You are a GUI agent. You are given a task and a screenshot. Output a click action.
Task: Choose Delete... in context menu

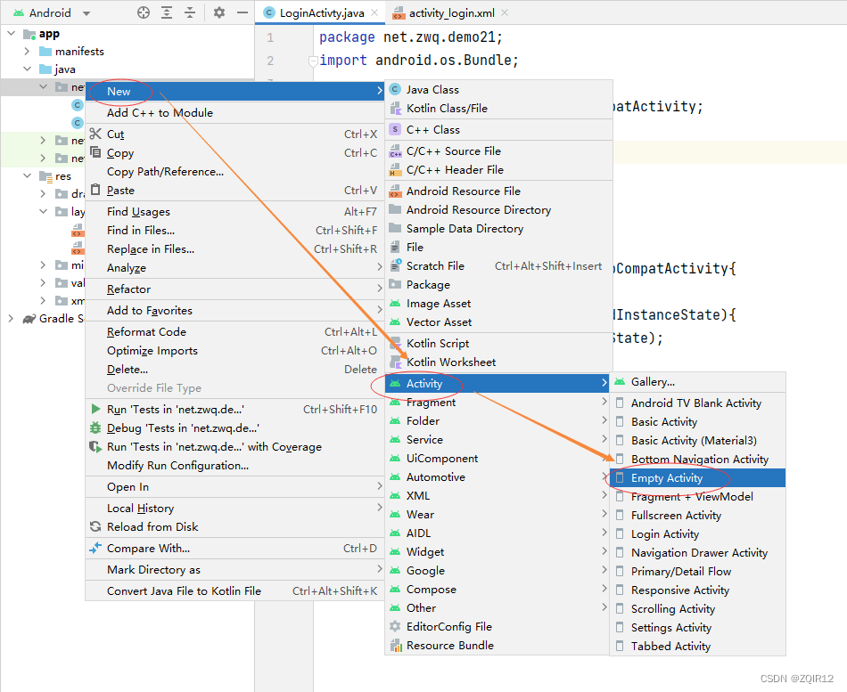(234, 370)
